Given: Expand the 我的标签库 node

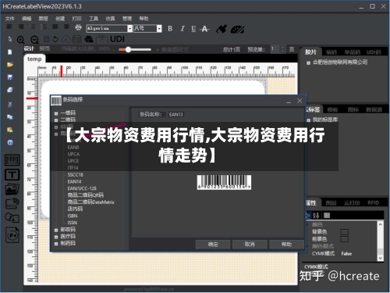Looking at the screenshot, I should click(308, 120).
